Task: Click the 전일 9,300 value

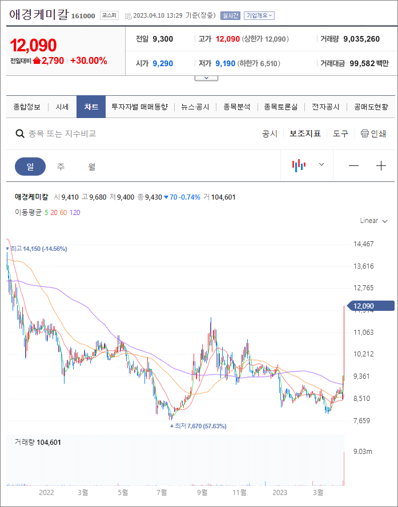Action: point(163,39)
